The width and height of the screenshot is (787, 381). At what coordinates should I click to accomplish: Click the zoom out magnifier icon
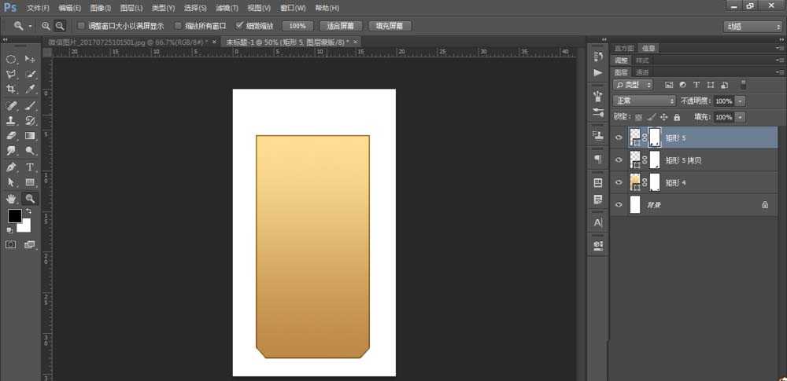[60, 26]
